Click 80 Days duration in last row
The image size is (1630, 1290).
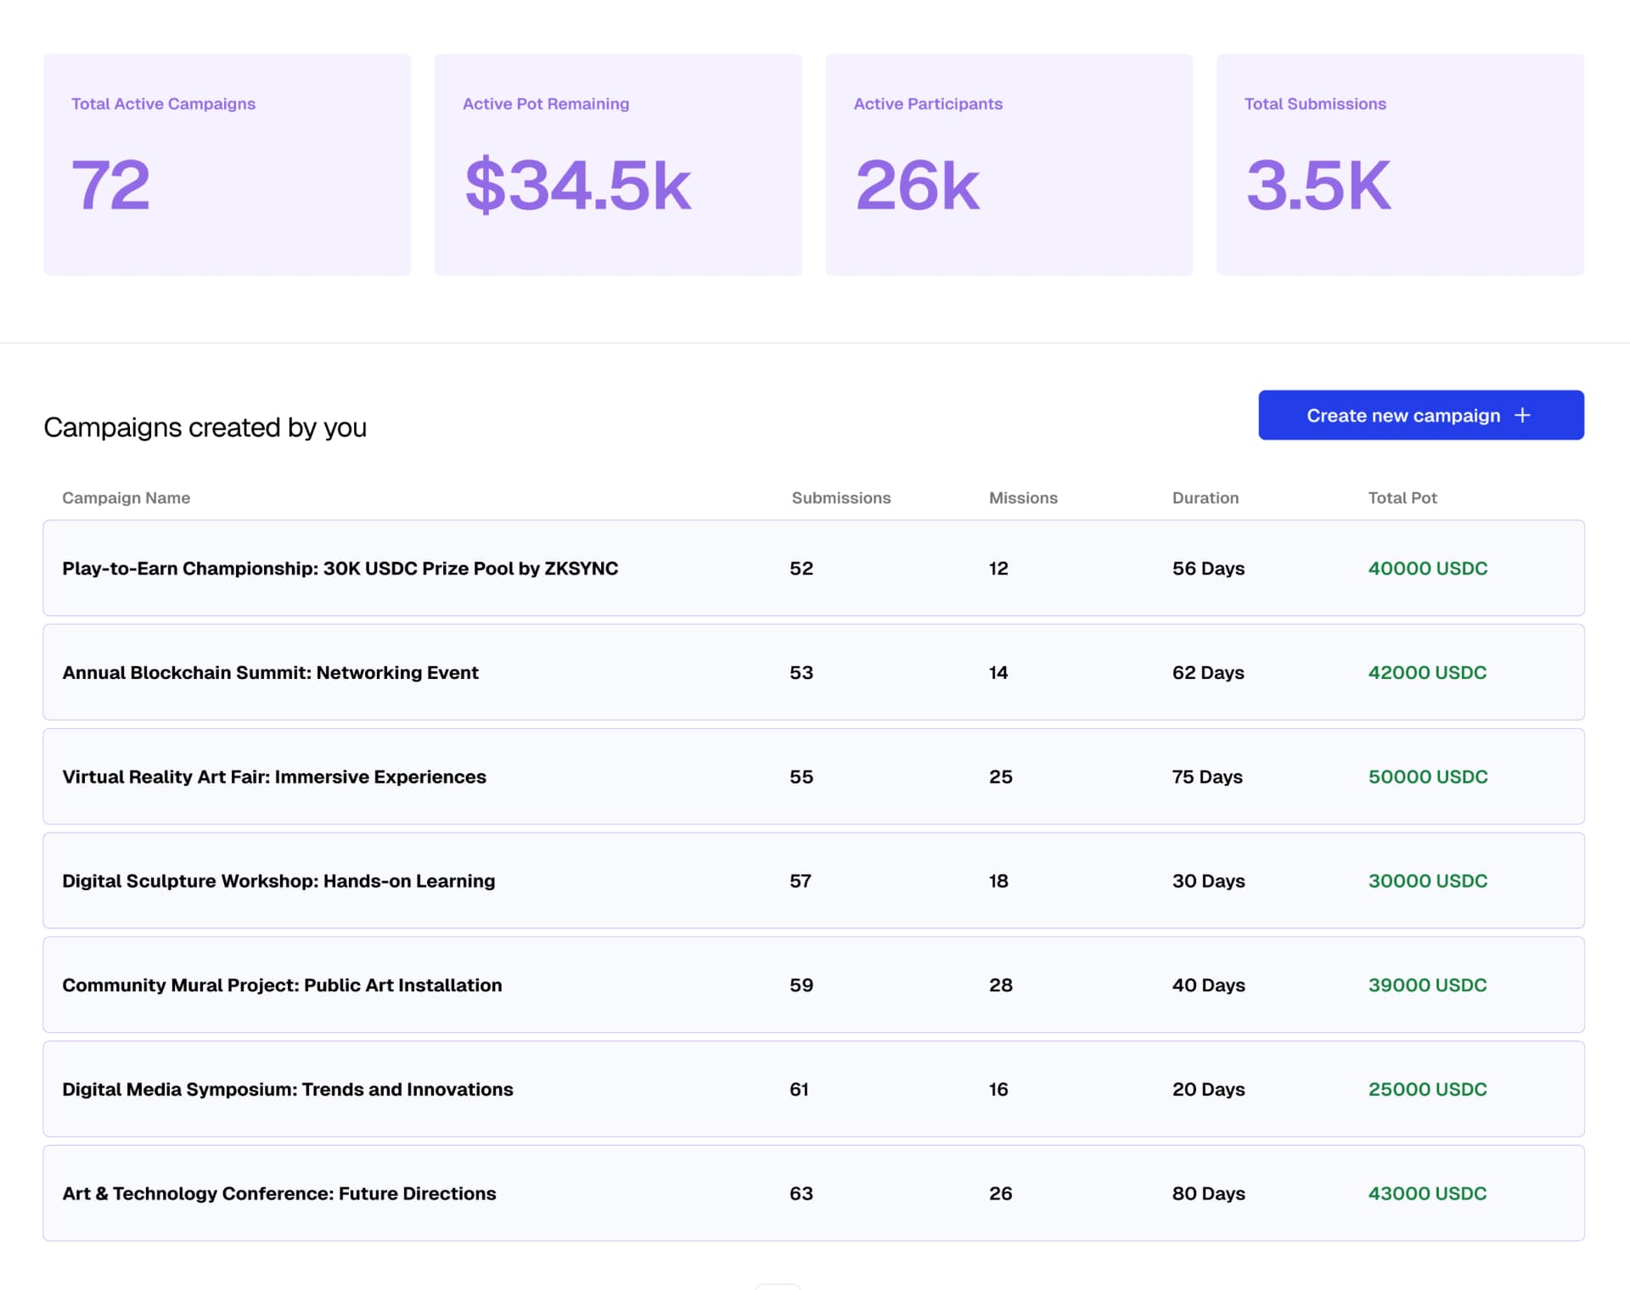pos(1208,1194)
